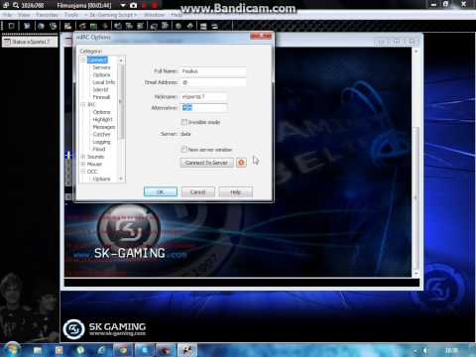Select the DCC category label
Image resolution: width=476 pixels, height=357 pixels.
92,172
